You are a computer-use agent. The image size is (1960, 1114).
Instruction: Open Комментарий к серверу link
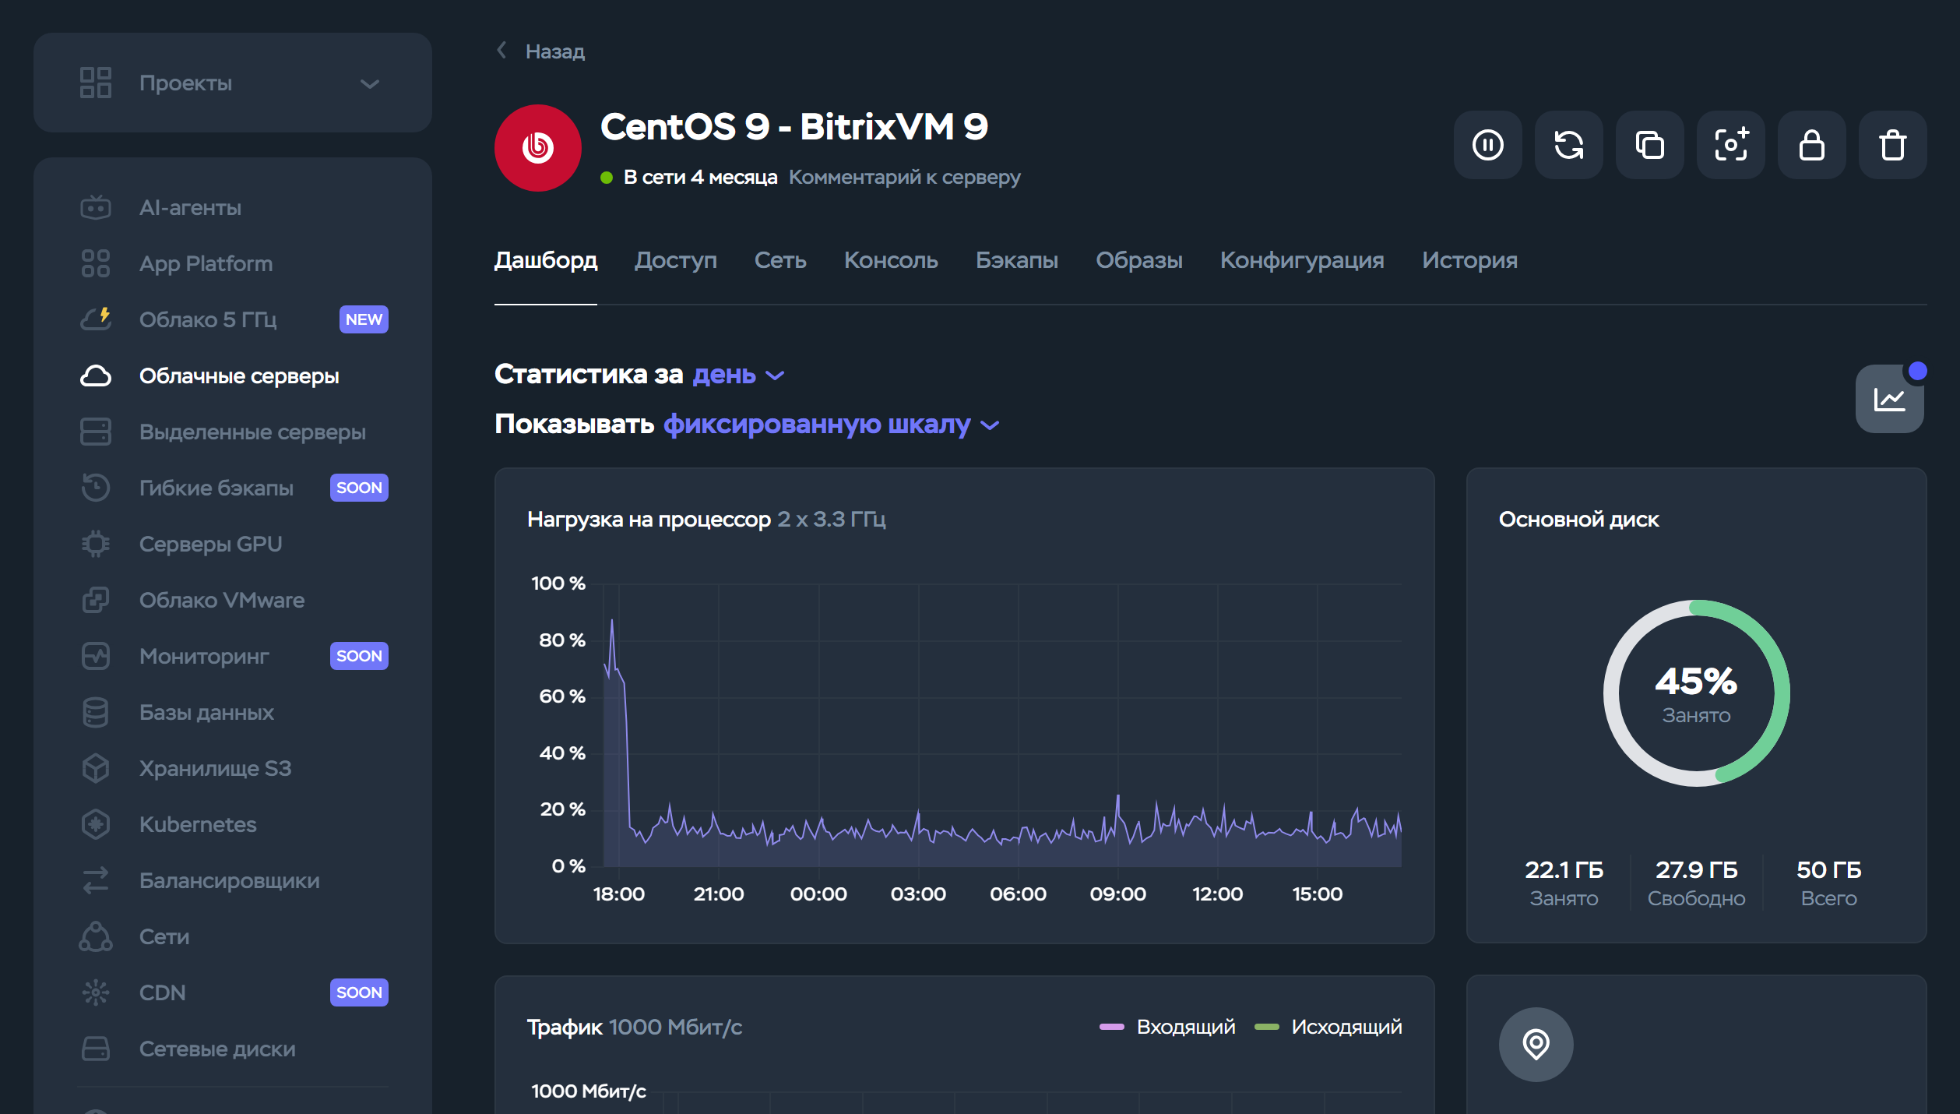[x=904, y=177]
